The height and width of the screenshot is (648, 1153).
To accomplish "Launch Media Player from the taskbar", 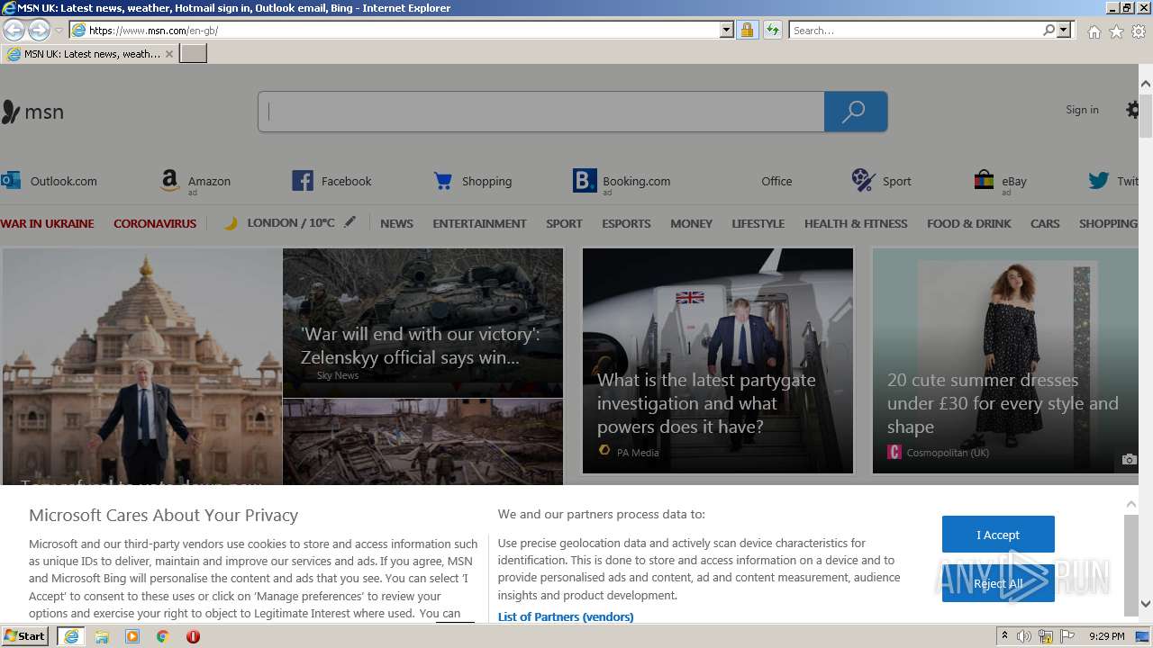I will (x=132, y=636).
